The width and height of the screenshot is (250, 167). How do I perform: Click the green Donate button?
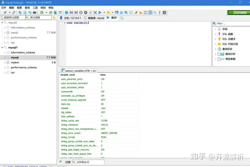[x=239, y=12]
